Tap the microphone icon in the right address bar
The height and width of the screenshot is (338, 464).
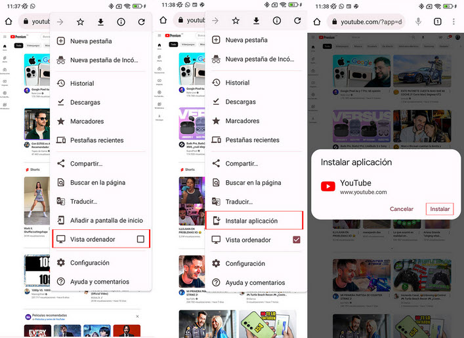(418, 21)
